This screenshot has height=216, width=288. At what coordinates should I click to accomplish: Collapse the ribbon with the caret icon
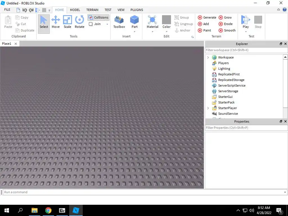coord(278,10)
